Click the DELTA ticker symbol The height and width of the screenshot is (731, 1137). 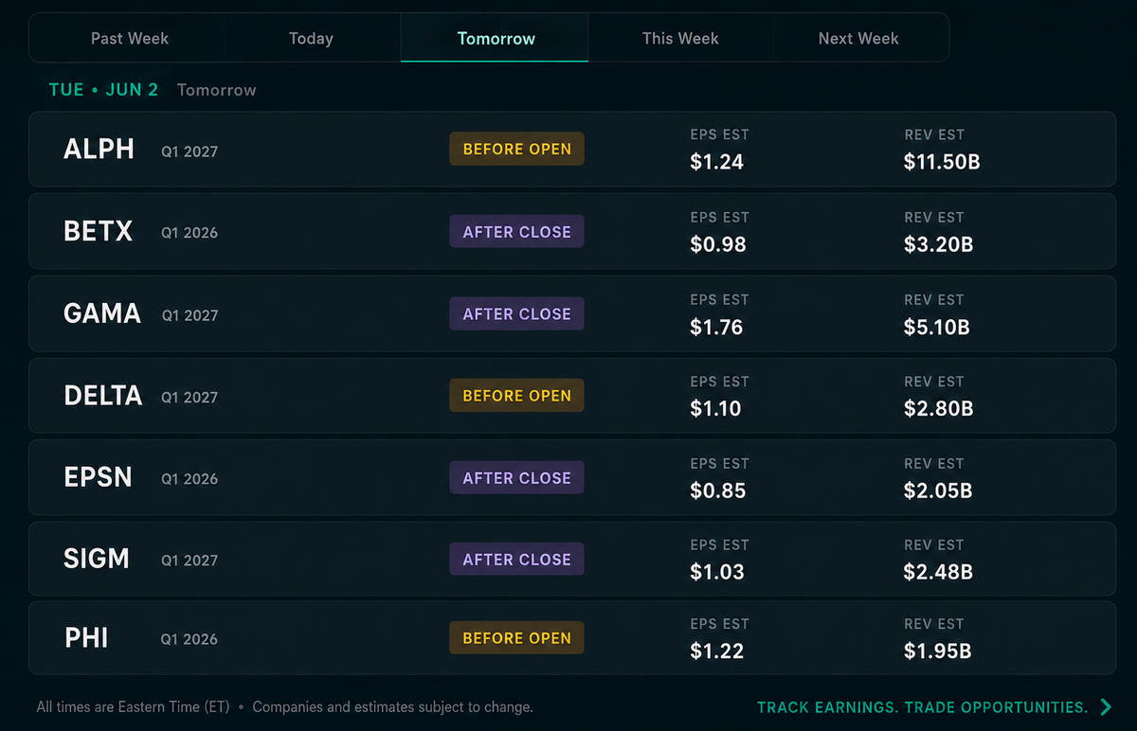[x=103, y=396]
